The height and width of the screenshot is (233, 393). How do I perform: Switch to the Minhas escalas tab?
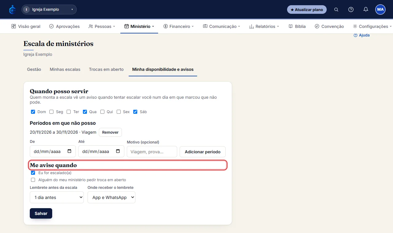click(65, 70)
